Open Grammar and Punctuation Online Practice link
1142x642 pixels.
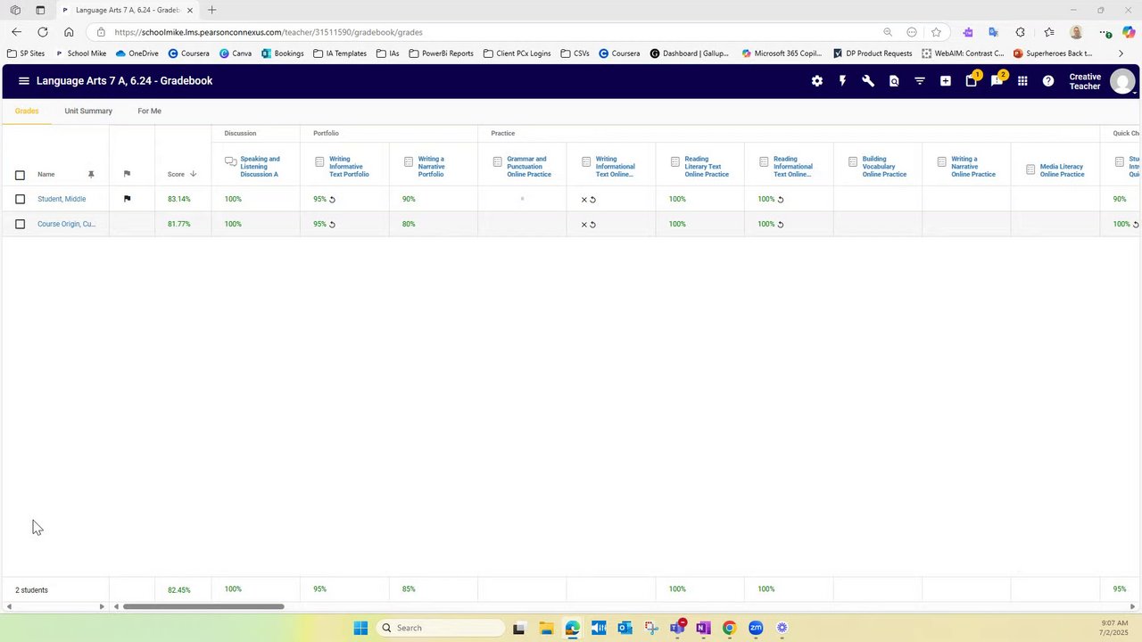[x=529, y=167]
